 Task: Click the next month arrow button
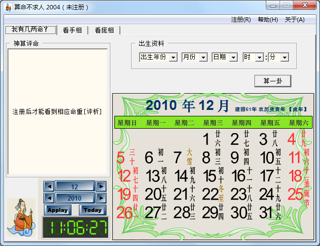101,186
